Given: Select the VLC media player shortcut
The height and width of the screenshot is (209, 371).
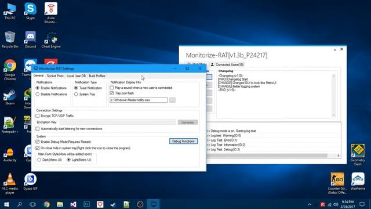Looking at the screenshot, I should 10,183.
